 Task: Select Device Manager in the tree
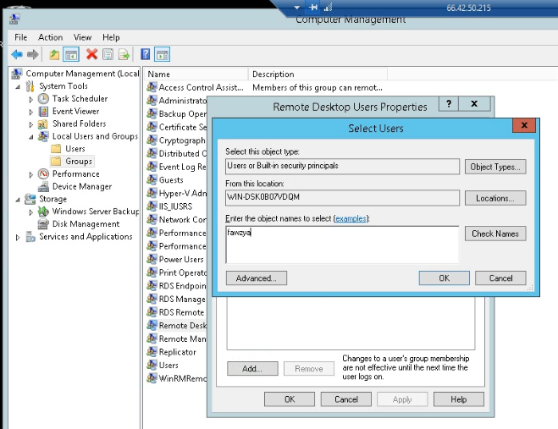[x=81, y=186]
